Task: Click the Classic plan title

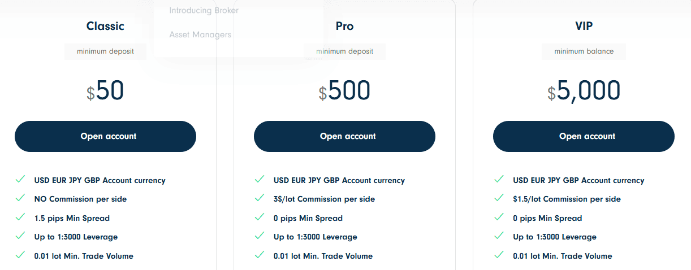Action: pos(105,26)
